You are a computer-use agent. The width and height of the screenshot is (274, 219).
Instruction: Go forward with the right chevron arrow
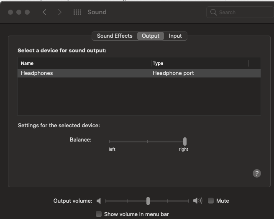59,12
